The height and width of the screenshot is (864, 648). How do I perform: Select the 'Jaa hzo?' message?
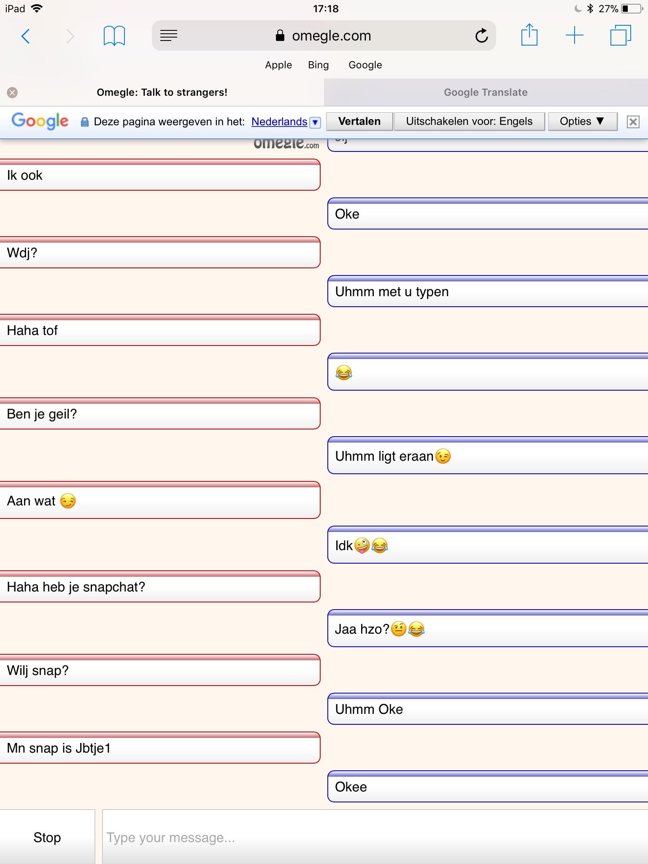pyautogui.click(x=488, y=628)
